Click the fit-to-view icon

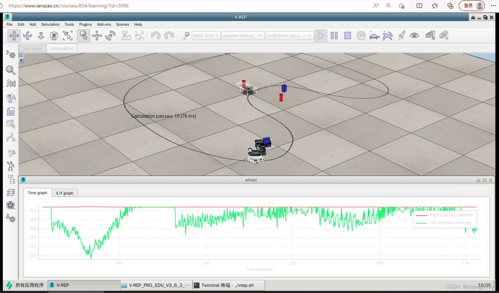tap(67, 35)
